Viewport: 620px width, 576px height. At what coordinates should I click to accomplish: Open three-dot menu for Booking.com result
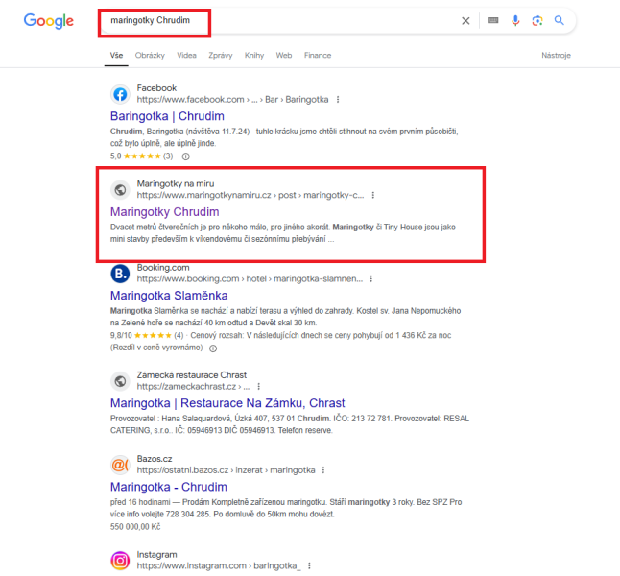370,279
